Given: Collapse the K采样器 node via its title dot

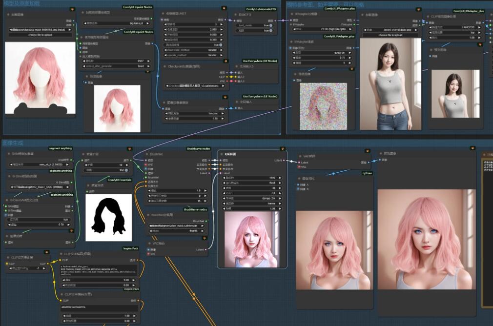Looking at the screenshot, I should 221,154.
